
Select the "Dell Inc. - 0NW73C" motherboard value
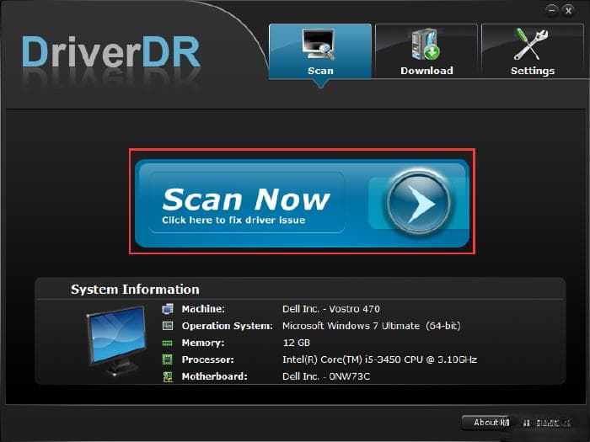326,376
